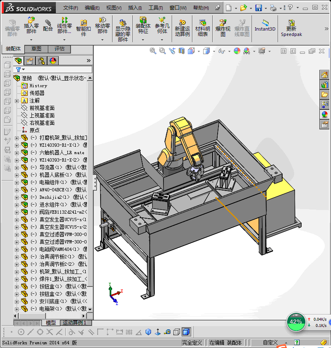Open the 帮助(H) menu
331x348 pixels.
(201, 8)
